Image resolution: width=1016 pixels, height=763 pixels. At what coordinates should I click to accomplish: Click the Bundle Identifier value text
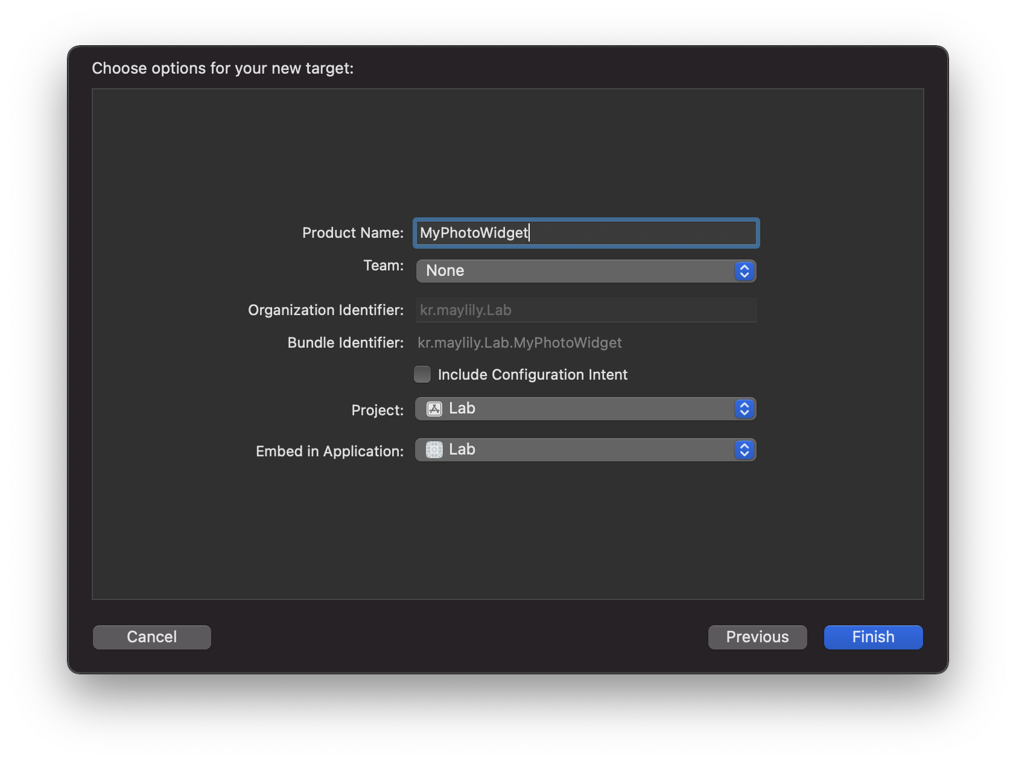coord(519,343)
